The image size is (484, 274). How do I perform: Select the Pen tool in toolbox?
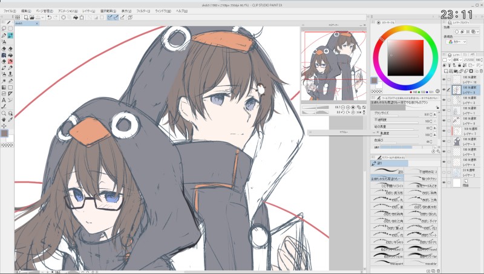coord(4,35)
